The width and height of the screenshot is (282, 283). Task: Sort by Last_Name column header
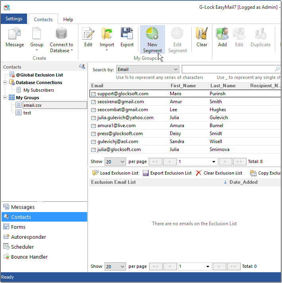pyautogui.click(x=228, y=86)
